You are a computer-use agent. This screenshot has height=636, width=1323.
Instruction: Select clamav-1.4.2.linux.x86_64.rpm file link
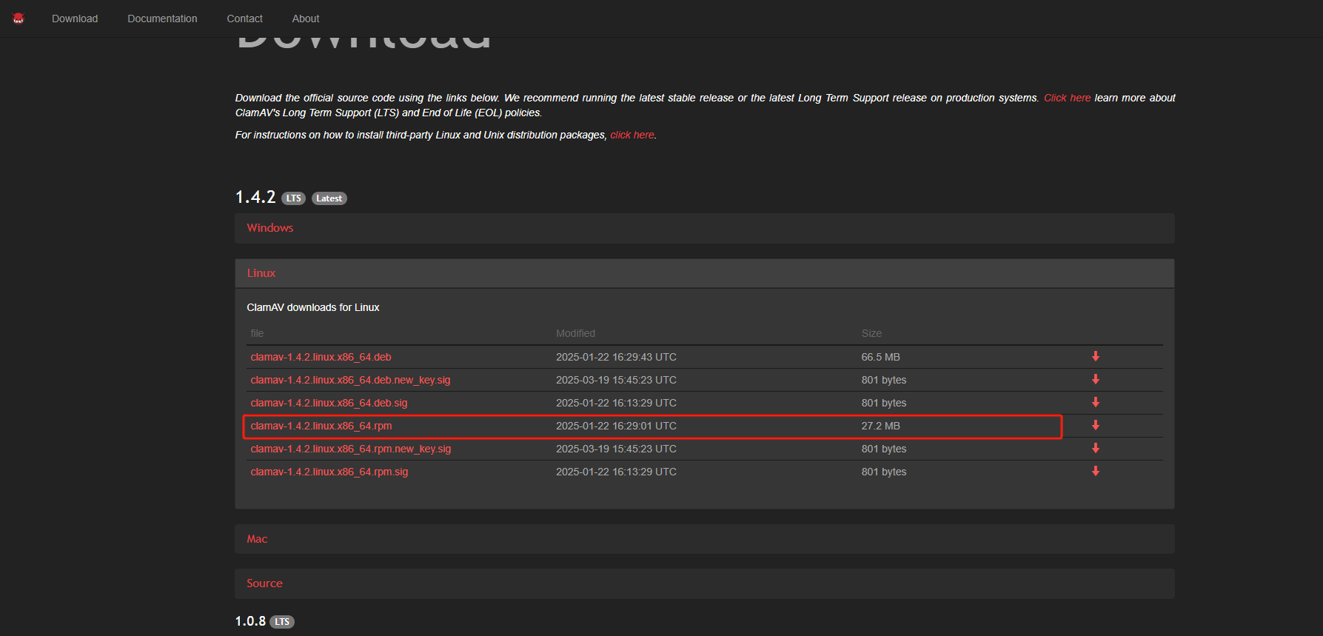point(321,426)
